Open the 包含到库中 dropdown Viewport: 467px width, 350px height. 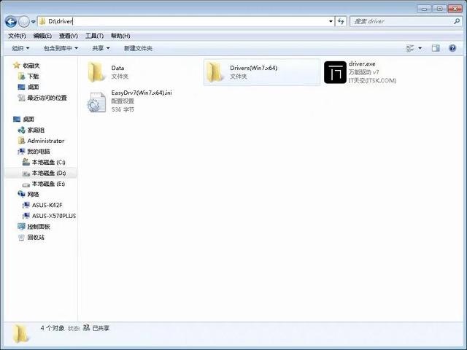(x=61, y=48)
